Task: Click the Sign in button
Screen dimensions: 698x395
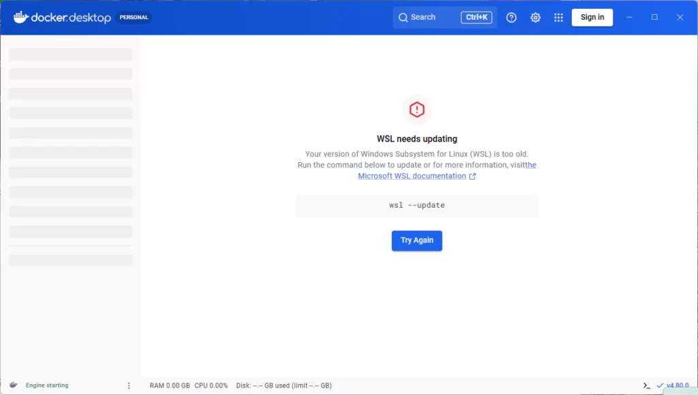Action: tap(592, 17)
